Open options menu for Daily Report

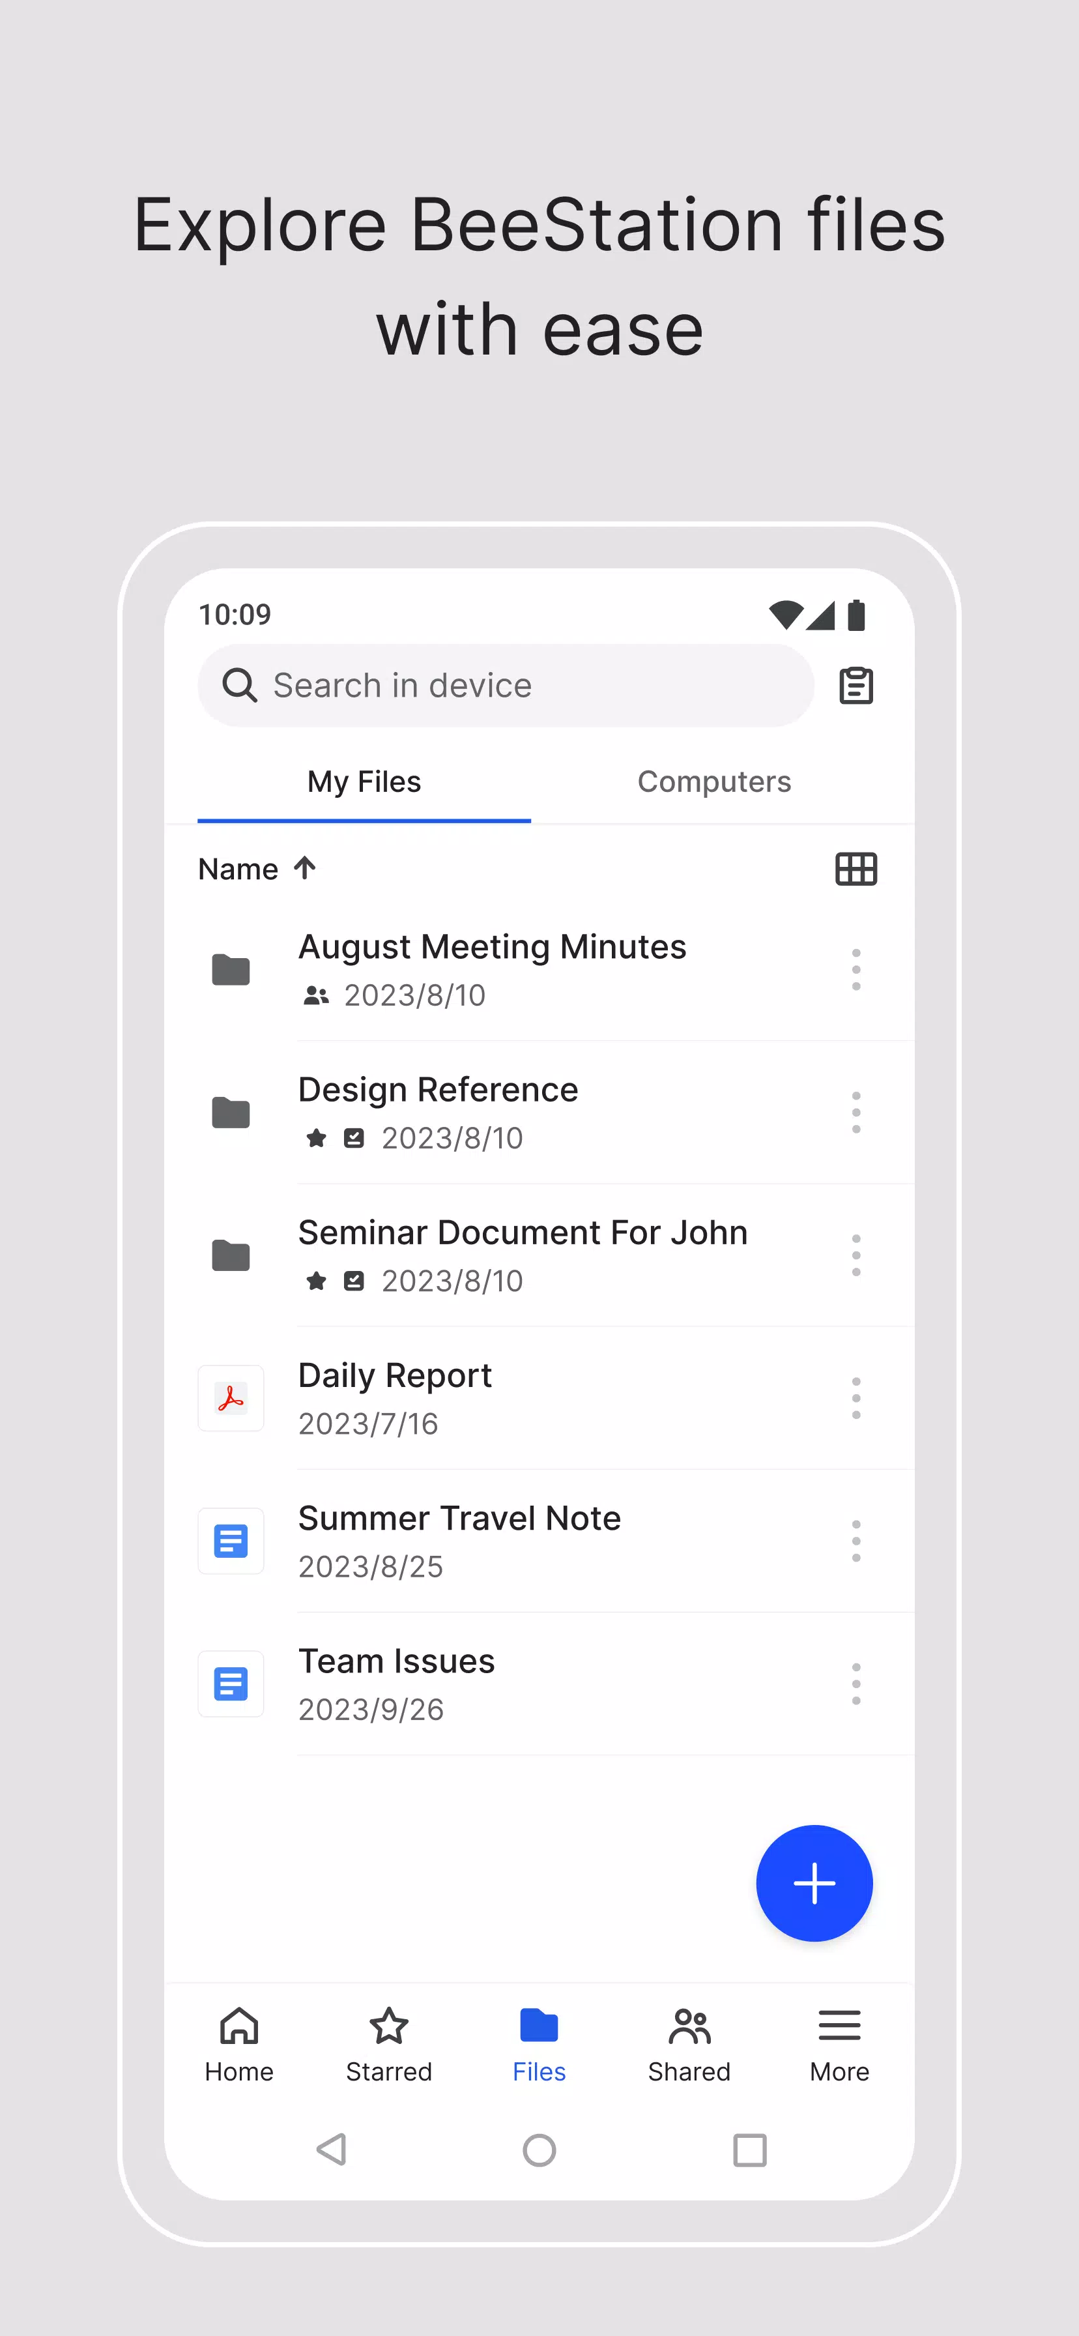click(x=855, y=1398)
